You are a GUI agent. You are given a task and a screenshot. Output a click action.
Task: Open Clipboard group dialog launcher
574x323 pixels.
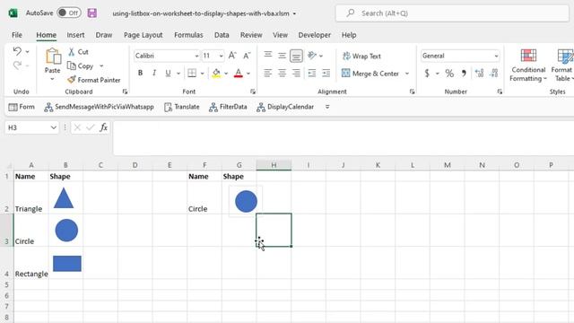(x=125, y=92)
